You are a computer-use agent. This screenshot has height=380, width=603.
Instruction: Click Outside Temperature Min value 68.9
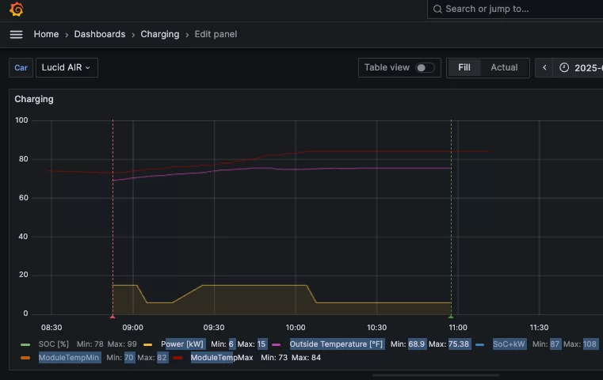[417, 344]
